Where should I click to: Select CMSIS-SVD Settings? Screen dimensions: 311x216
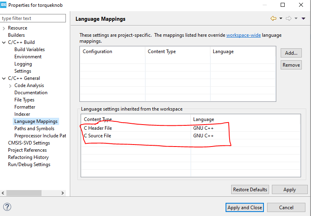pyautogui.click(x=29, y=143)
